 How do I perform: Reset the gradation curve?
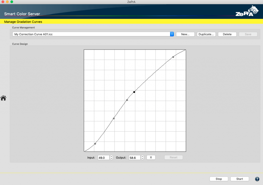(x=173, y=157)
